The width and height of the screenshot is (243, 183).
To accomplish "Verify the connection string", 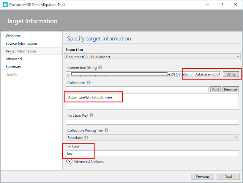I will (231, 74).
